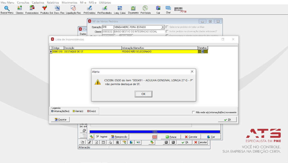The image size is (288, 163).
Task: Click the Operação code field 018
Action: (x=108, y=27)
